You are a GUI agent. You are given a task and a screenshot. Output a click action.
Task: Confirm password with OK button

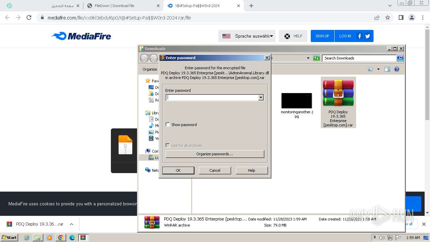tap(178, 170)
